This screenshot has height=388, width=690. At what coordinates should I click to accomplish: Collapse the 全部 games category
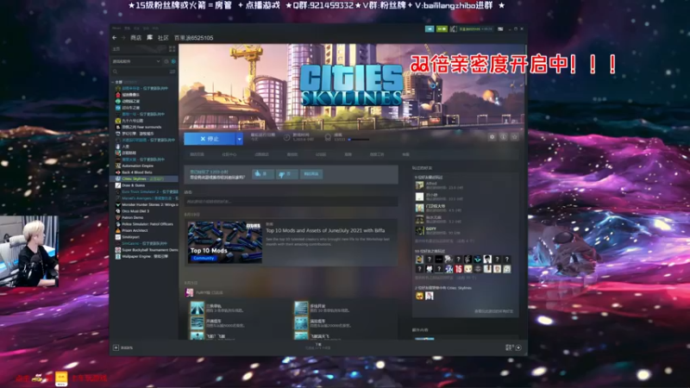pyautogui.click(x=114, y=82)
